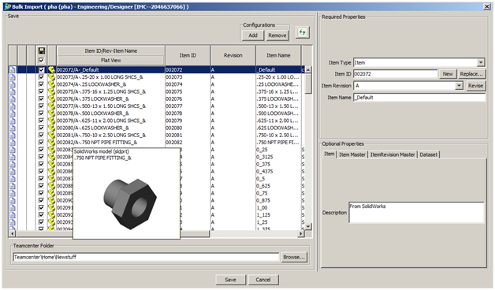Toggle checkbox for row 002076
Image resolution: width=495 pixels, height=290 pixels.
point(41,99)
